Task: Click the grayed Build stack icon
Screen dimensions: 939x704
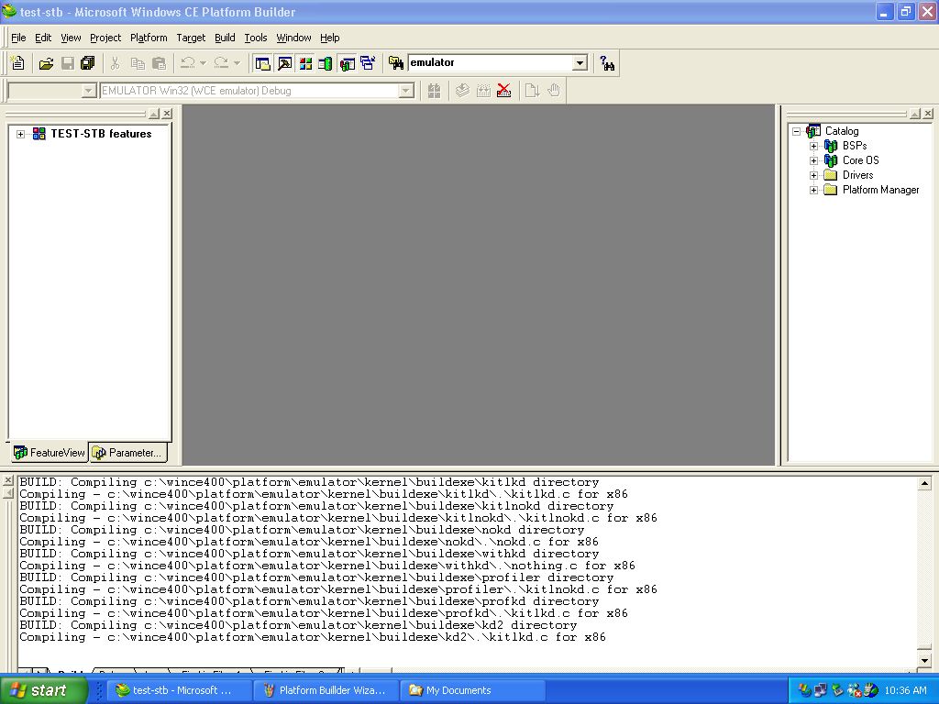Action: point(462,91)
